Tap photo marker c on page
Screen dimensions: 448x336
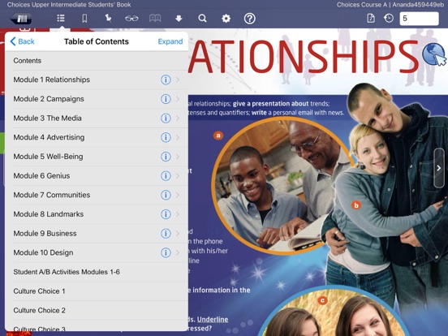pos(322,300)
